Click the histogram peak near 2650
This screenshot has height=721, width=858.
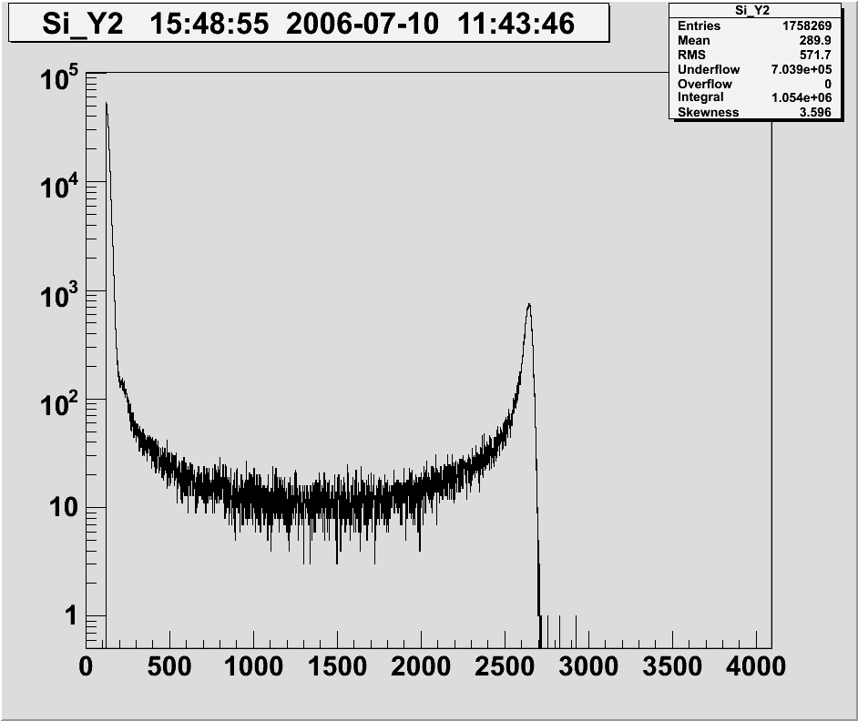pos(528,306)
